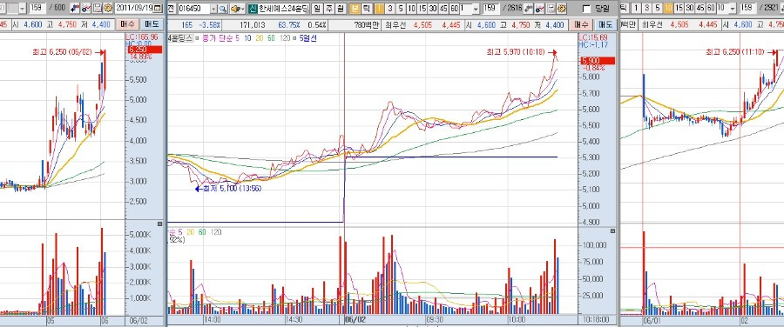Viewport: 784px width, 327px height.
Task: Open the center chart interval value dropdown
Action: (x=476, y=9)
